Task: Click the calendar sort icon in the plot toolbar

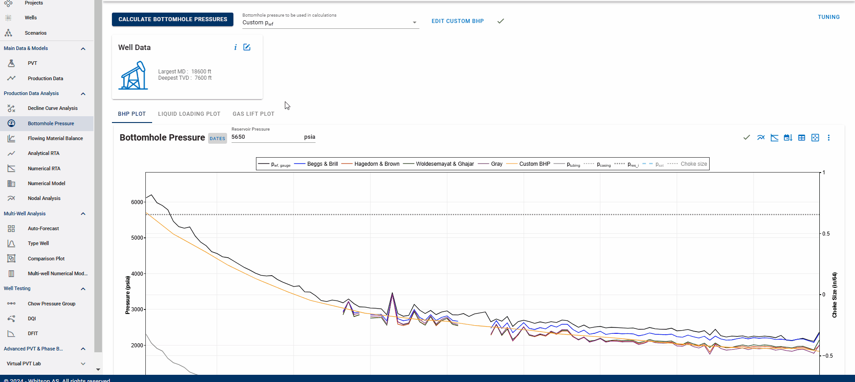Action: (x=788, y=138)
